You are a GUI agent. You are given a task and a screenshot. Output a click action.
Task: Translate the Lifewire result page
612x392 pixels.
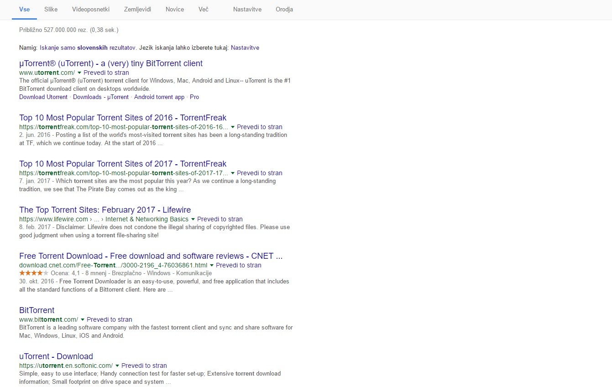point(220,219)
